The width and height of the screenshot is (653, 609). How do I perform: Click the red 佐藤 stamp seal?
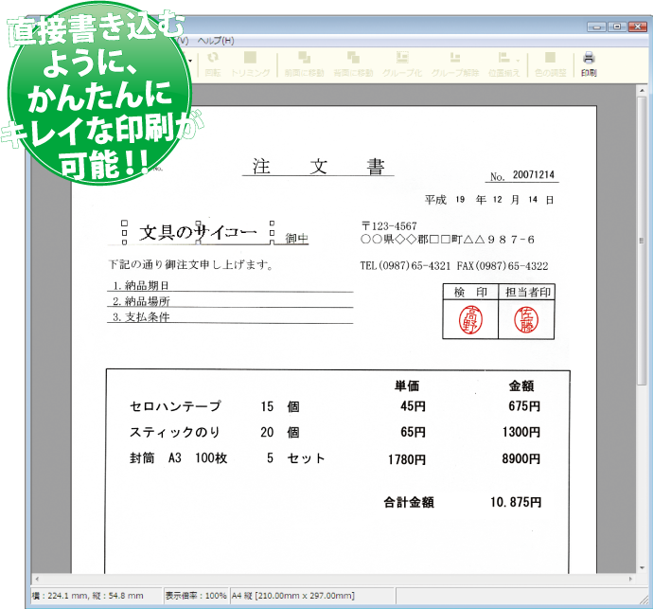point(526,320)
